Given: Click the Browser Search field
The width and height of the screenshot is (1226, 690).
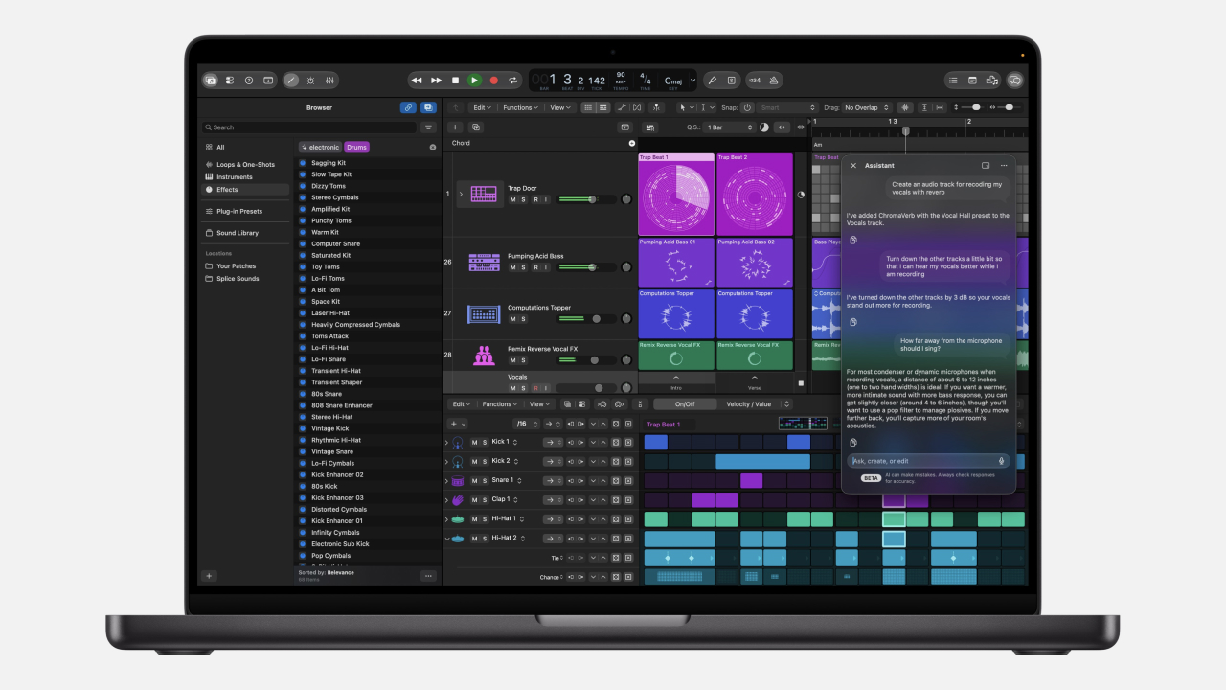Looking at the screenshot, I should (309, 126).
